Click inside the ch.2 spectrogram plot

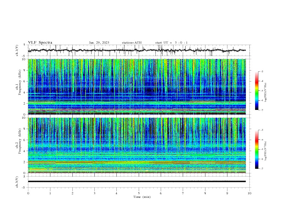[x=137, y=145]
